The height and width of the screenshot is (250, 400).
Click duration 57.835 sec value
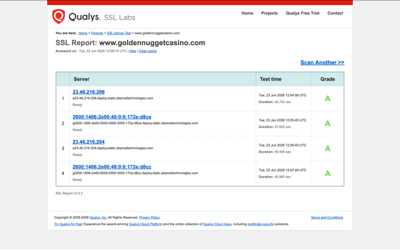click(283, 127)
